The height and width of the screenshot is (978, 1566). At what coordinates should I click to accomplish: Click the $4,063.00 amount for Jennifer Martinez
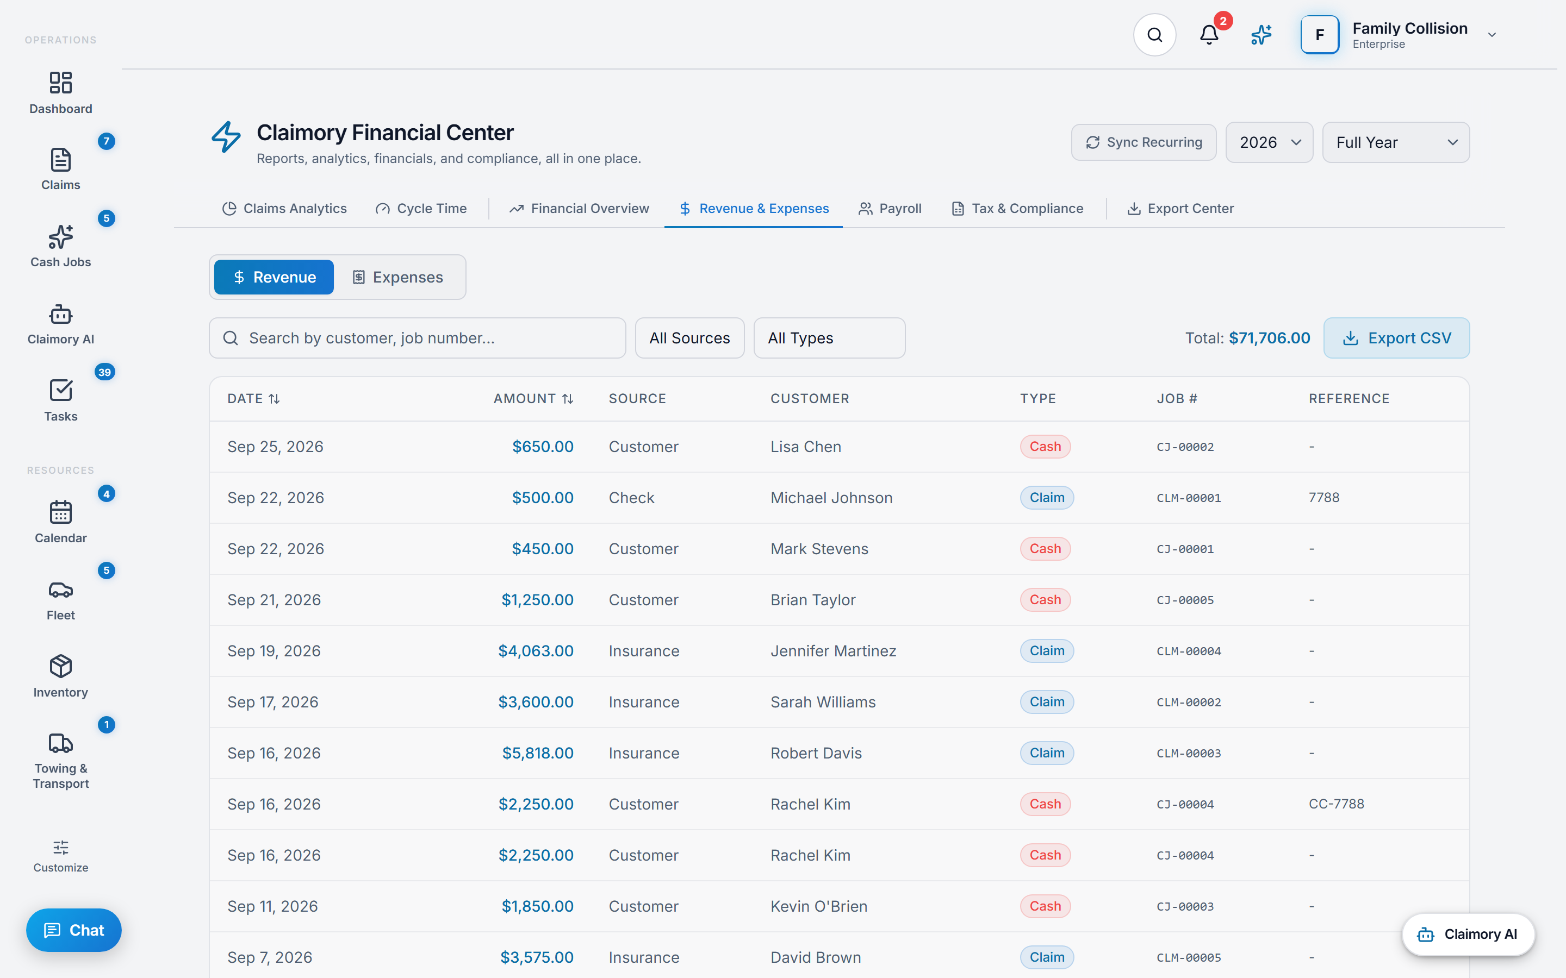(536, 651)
